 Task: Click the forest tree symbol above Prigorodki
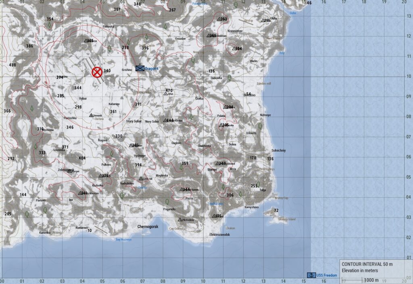point(167,202)
